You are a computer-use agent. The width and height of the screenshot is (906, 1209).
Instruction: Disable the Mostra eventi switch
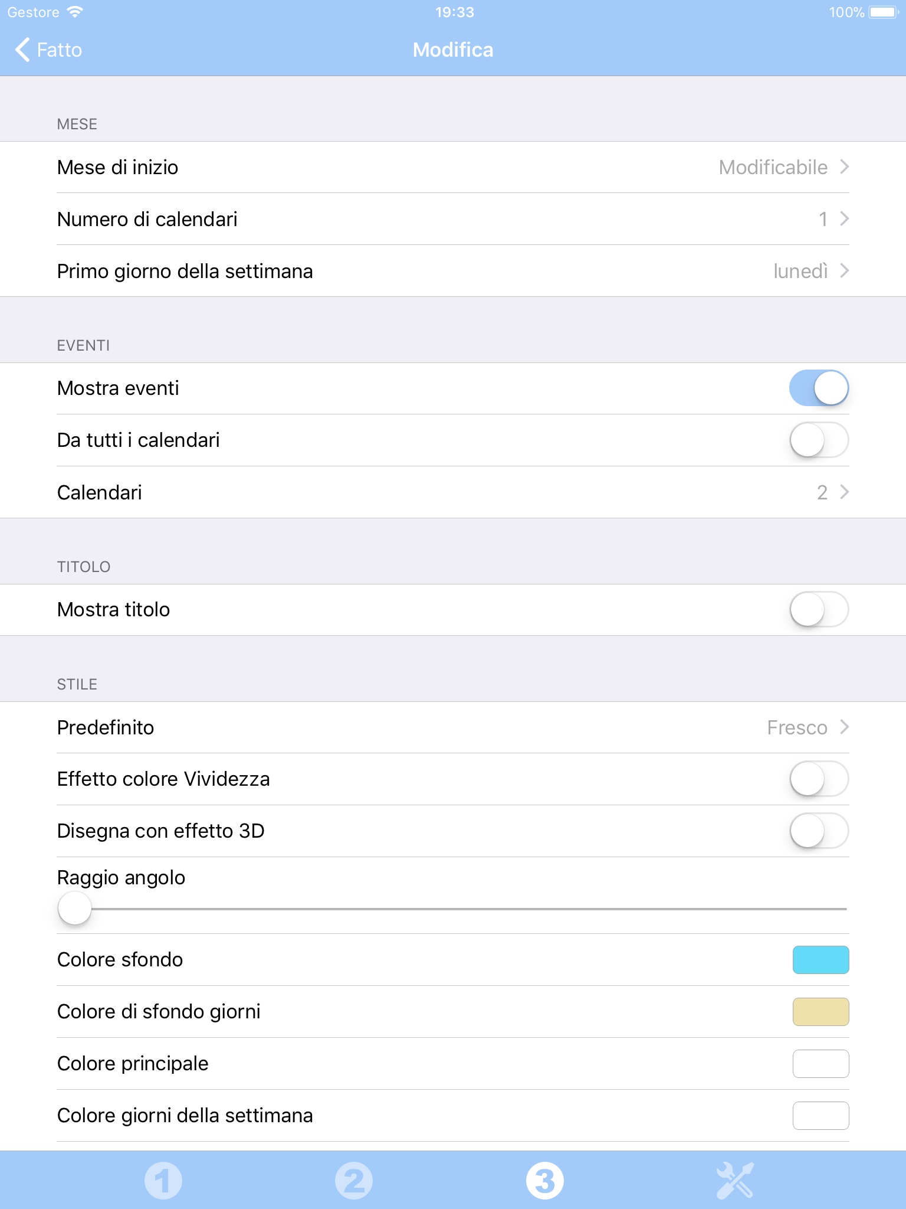[819, 388]
